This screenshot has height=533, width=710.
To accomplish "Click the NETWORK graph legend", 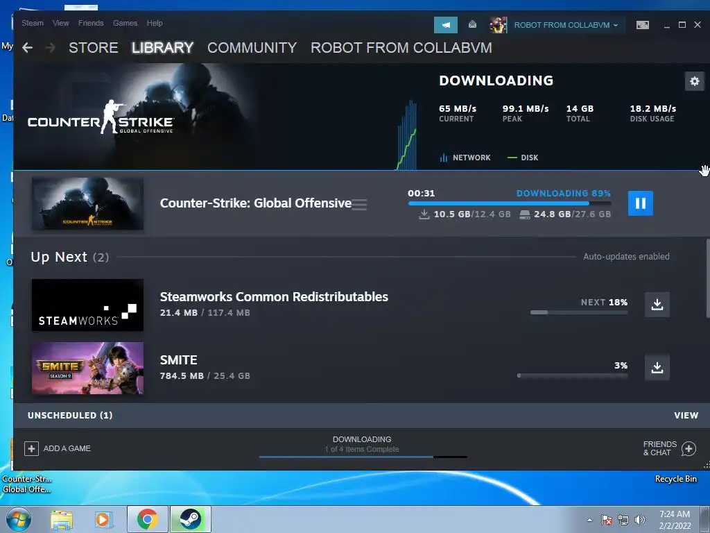I will click(465, 158).
